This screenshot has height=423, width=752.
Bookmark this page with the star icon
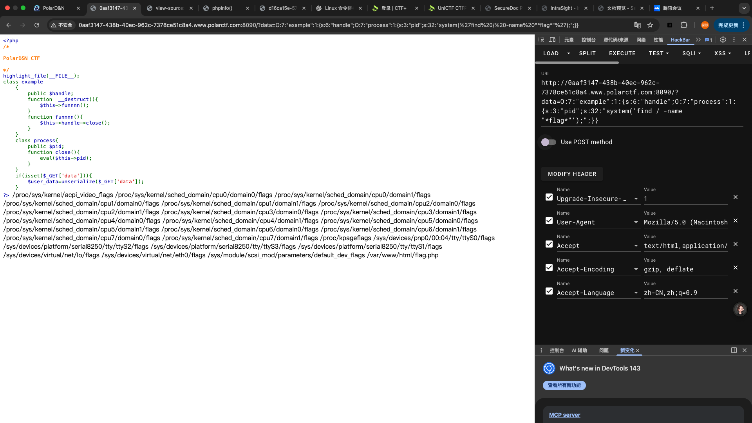coord(650,25)
